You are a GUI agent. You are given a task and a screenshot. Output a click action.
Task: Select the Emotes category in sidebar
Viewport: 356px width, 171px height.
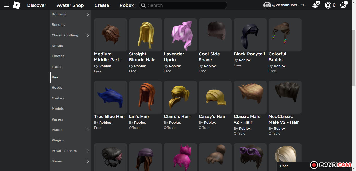click(x=58, y=56)
